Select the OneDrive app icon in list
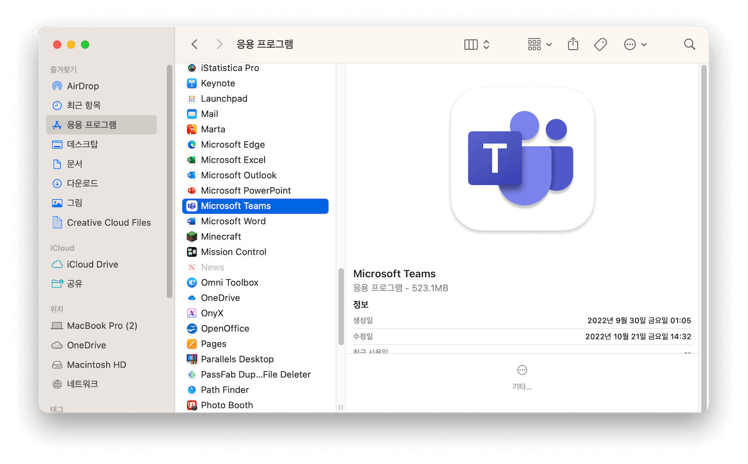The height and width of the screenshot is (464, 748). point(192,298)
